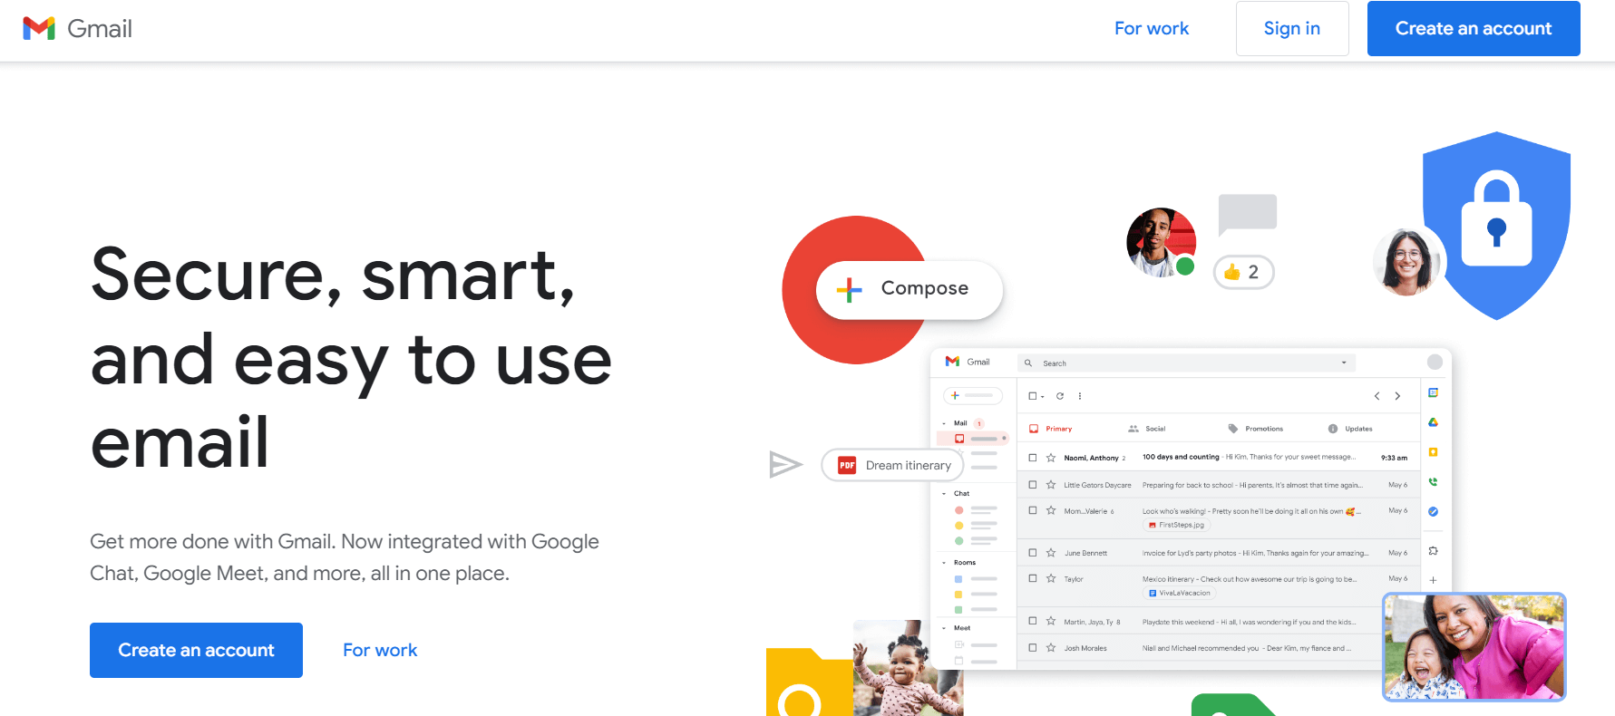The width and height of the screenshot is (1615, 716).
Task: Click 'Playdate this weekend' email subject
Action: [x=1178, y=622]
